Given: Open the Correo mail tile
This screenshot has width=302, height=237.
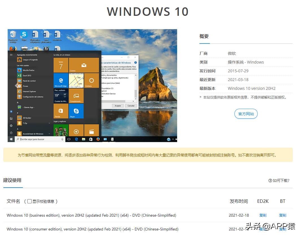Looking at the screenshot, I should [84, 65].
